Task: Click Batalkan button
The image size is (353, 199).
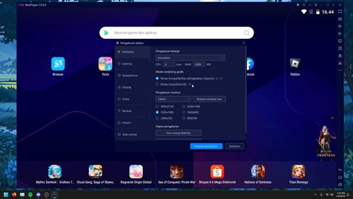Action: tap(234, 146)
